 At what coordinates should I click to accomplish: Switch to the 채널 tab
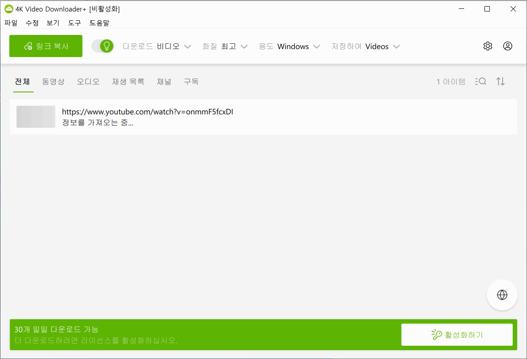tap(164, 81)
